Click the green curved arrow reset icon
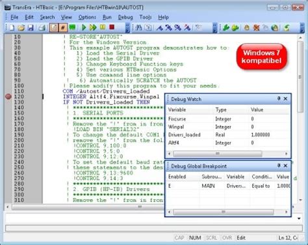The width and height of the screenshot is (308, 245). click(287, 28)
